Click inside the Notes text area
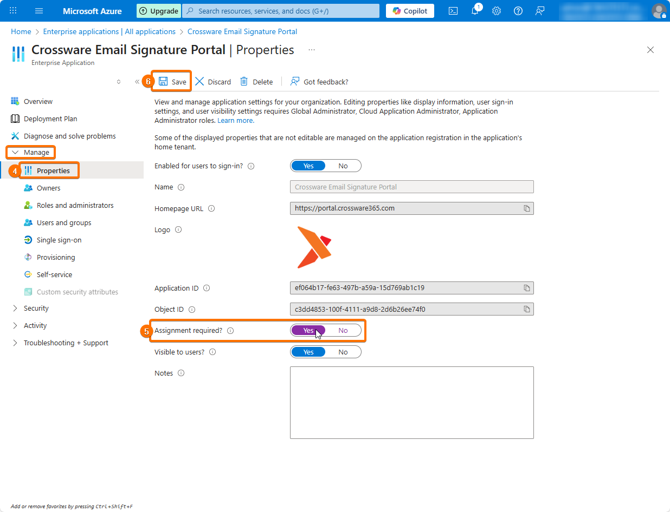 point(411,402)
